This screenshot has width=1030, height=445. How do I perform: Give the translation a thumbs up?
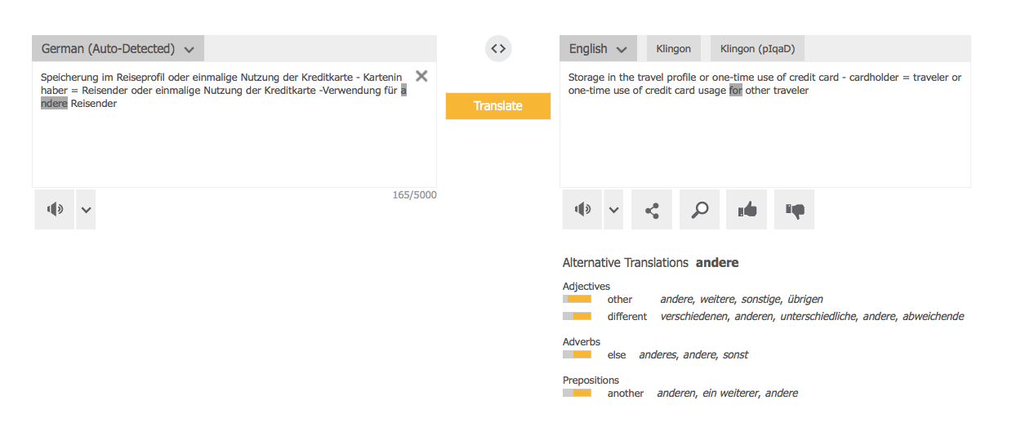[747, 210]
